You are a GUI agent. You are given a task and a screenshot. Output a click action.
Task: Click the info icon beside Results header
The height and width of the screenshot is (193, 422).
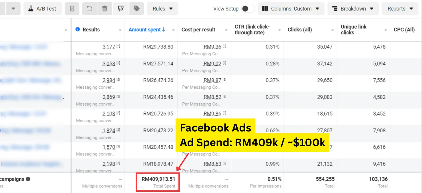tap(78, 29)
